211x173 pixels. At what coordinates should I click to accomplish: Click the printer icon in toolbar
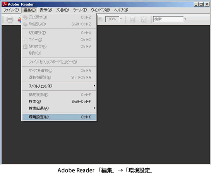pyautogui.click(x=10, y=19)
